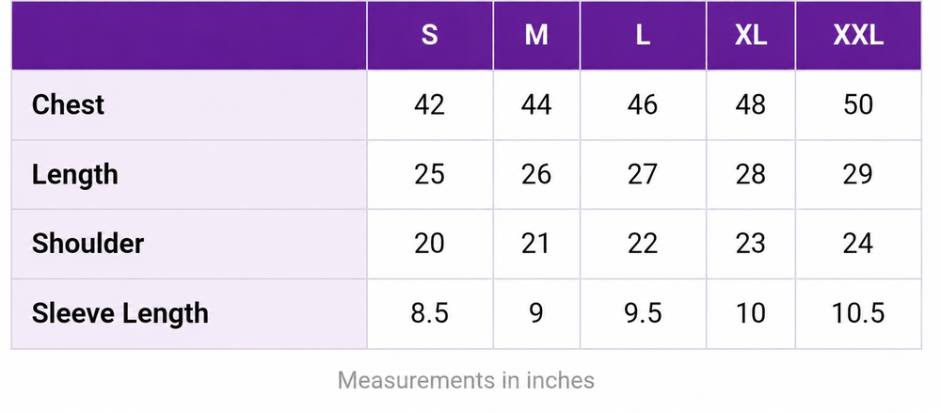
Task: Click chest value 42 for size S
Action: [429, 105]
